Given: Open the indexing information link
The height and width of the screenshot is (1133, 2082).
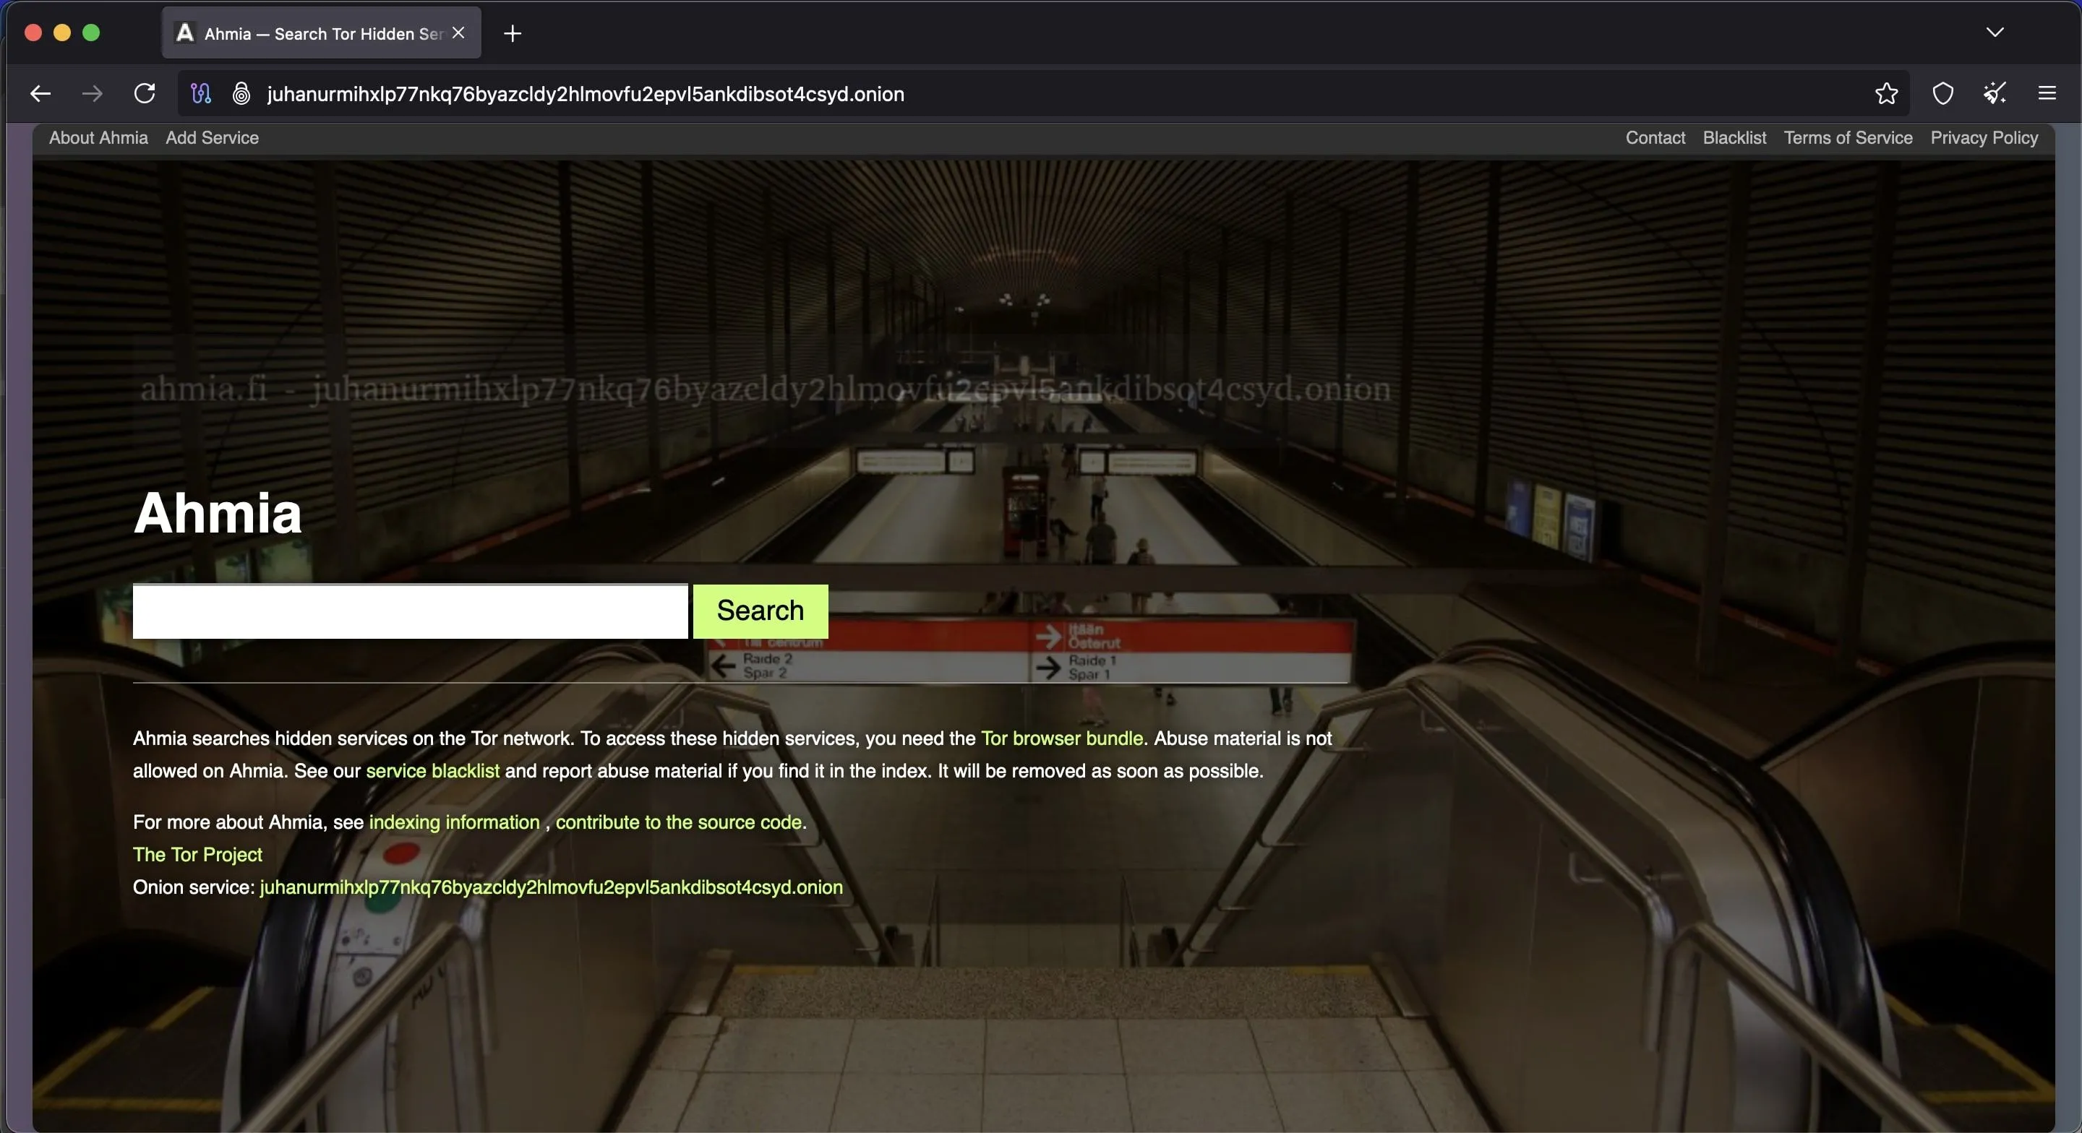Looking at the screenshot, I should pos(454,823).
